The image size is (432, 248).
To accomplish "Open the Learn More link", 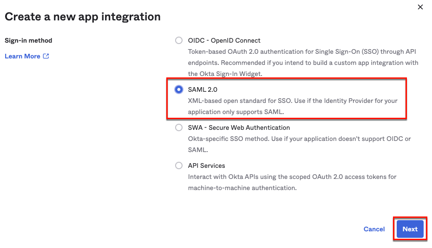I will pos(22,56).
